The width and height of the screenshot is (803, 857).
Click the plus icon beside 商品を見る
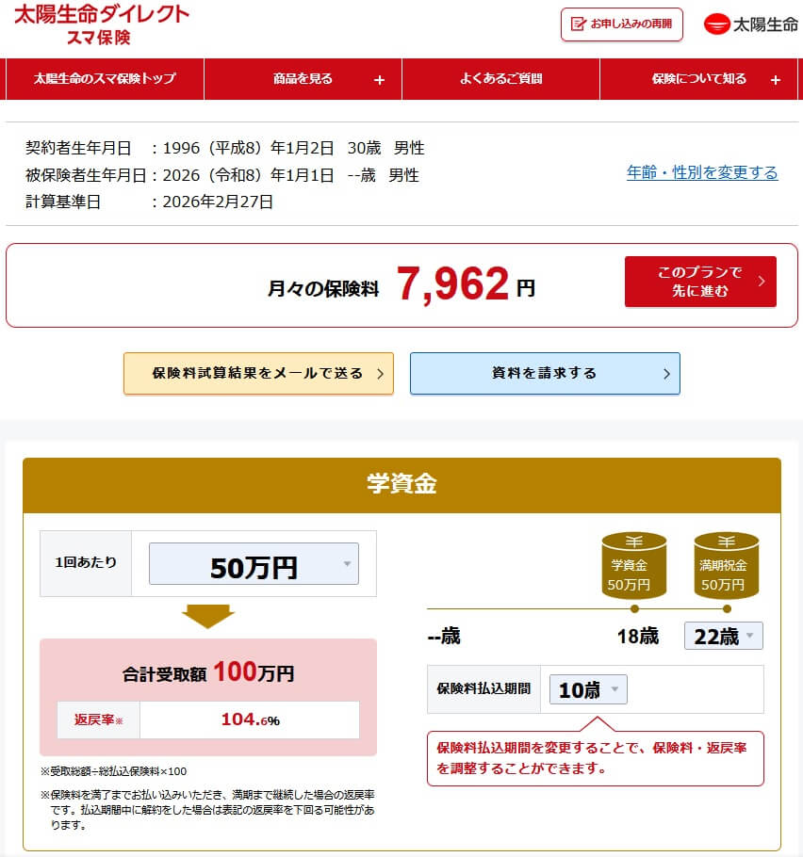[379, 80]
